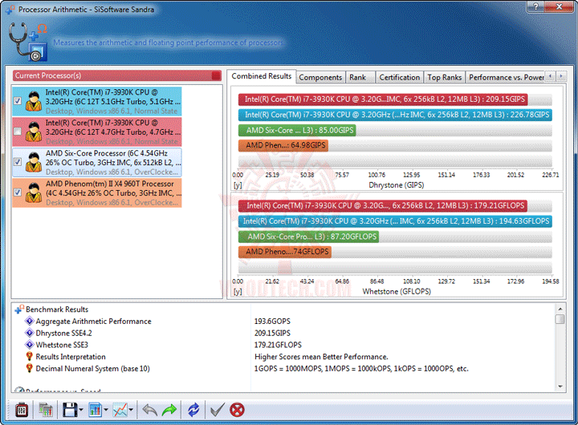Click results list scrollbar down arrow

click(560, 387)
